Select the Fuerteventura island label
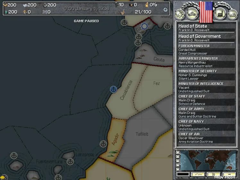Image resolution: width=240 pixels, height=180 pixels. [49, 161]
